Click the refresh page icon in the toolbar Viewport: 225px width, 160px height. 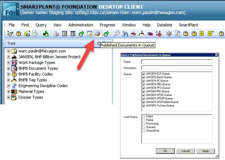[x=35, y=34]
